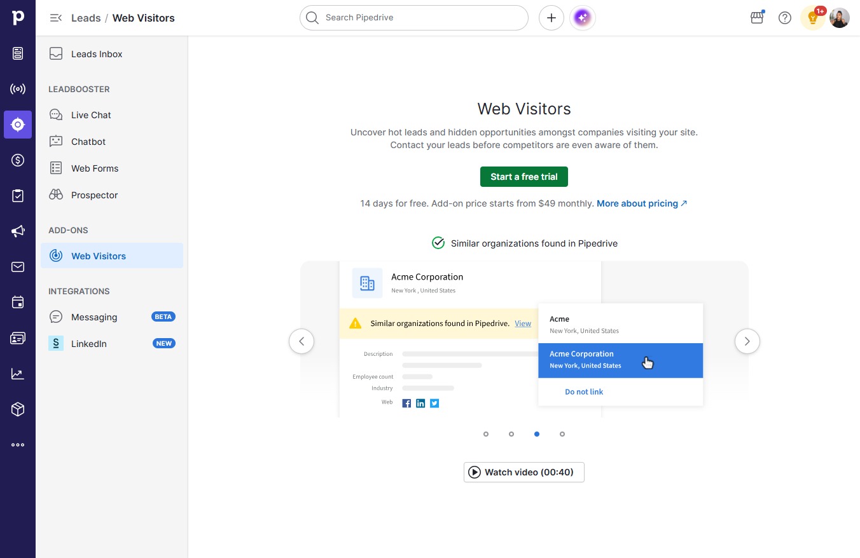This screenshot has width=860, height=558.
Task: Click the BETA badge next to Messaging
Action: pyautogui.click(x=163, y=316)
